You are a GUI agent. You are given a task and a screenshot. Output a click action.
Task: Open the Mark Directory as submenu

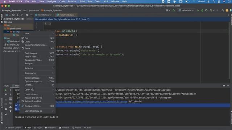point(38,111)
